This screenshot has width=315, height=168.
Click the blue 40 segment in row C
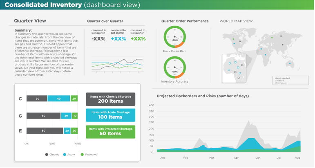point(58,99)
